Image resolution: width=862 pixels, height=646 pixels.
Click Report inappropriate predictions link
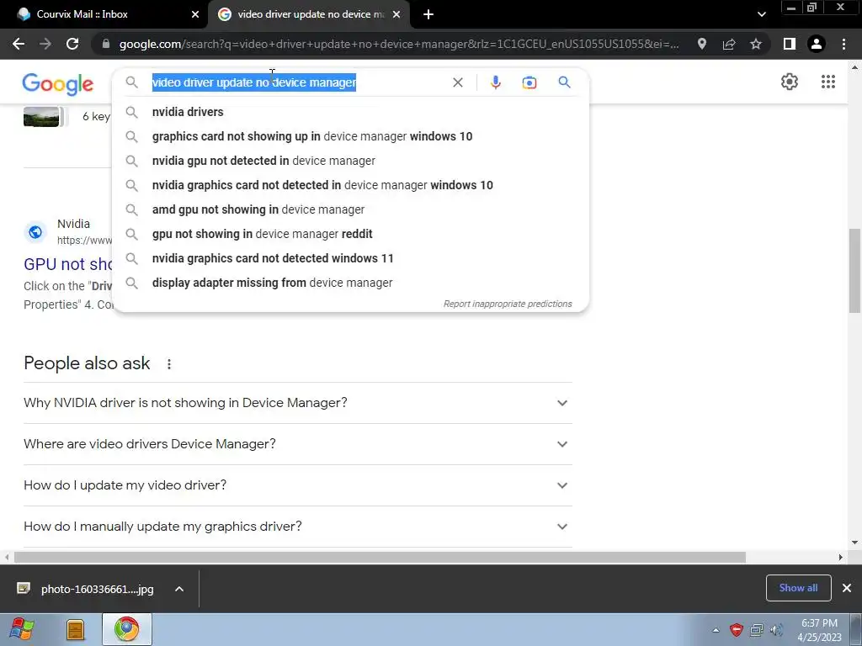[x=508, y=304]
